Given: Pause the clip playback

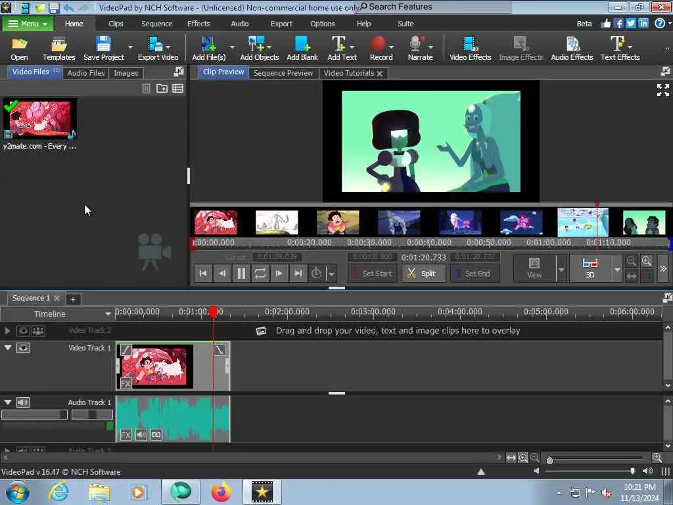Looking at the screenshot, I should tap(241, 274).
